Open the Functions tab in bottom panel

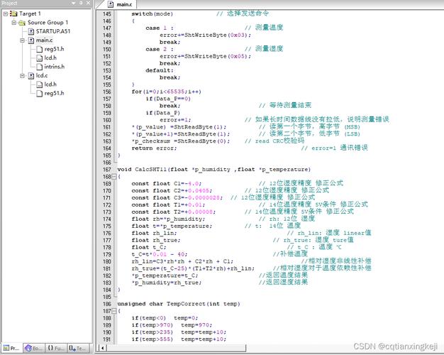[x=56, y=348]
